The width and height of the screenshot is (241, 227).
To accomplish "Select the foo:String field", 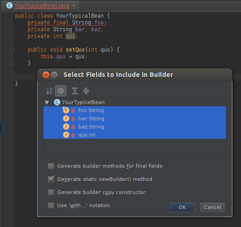I will pos(135,110).
